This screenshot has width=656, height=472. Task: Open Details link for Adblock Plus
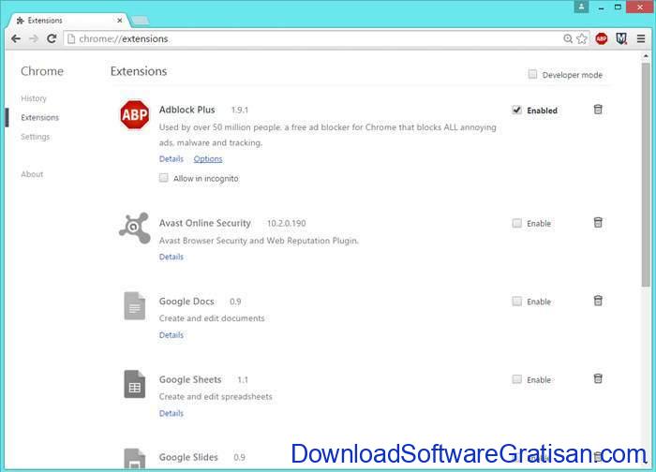pos(171,159)
